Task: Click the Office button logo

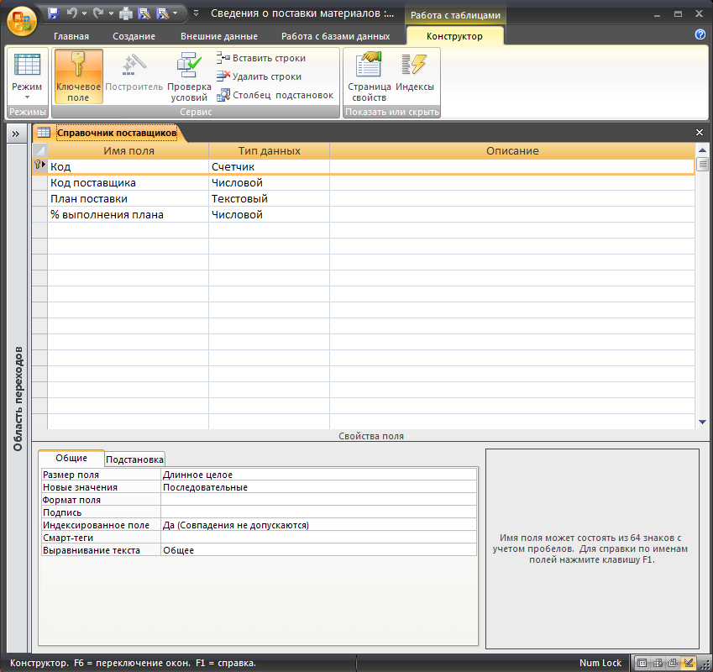Action: pos(20,18)
